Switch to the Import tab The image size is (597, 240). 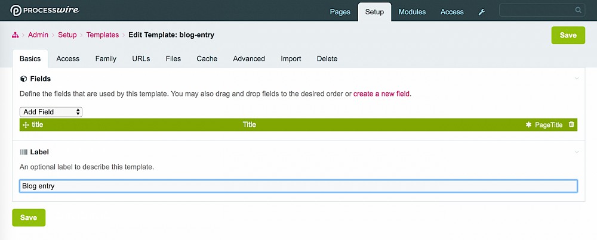[291, 58]
